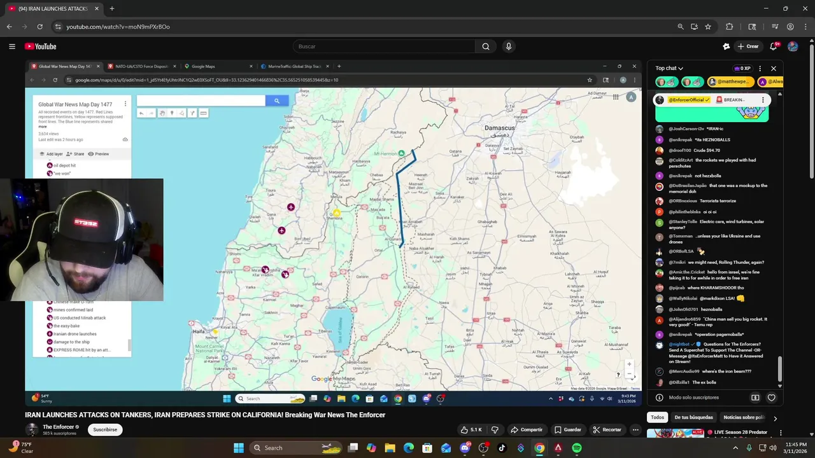Click the 0 XP crown badge
The image size is (815, 458).
click(x=742, y=68)
